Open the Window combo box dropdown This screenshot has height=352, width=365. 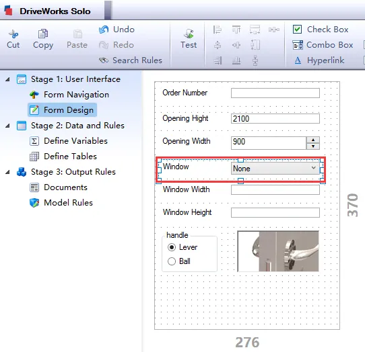(x=314, y=168)
